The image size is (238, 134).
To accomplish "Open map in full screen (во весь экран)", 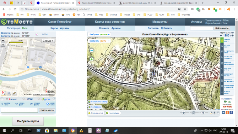I will click(x=222, y=46).
